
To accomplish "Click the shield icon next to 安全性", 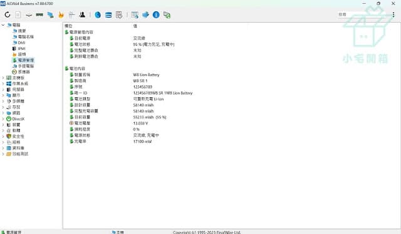I will point(9,136).
